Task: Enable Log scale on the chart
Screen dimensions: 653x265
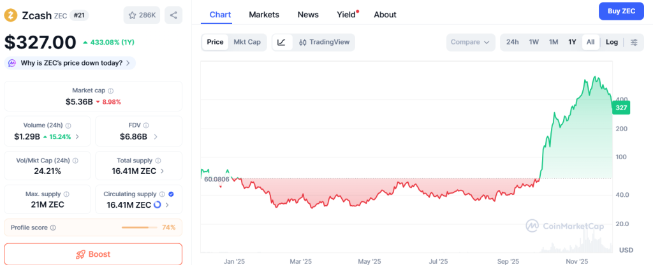Action: coord(612,42)
